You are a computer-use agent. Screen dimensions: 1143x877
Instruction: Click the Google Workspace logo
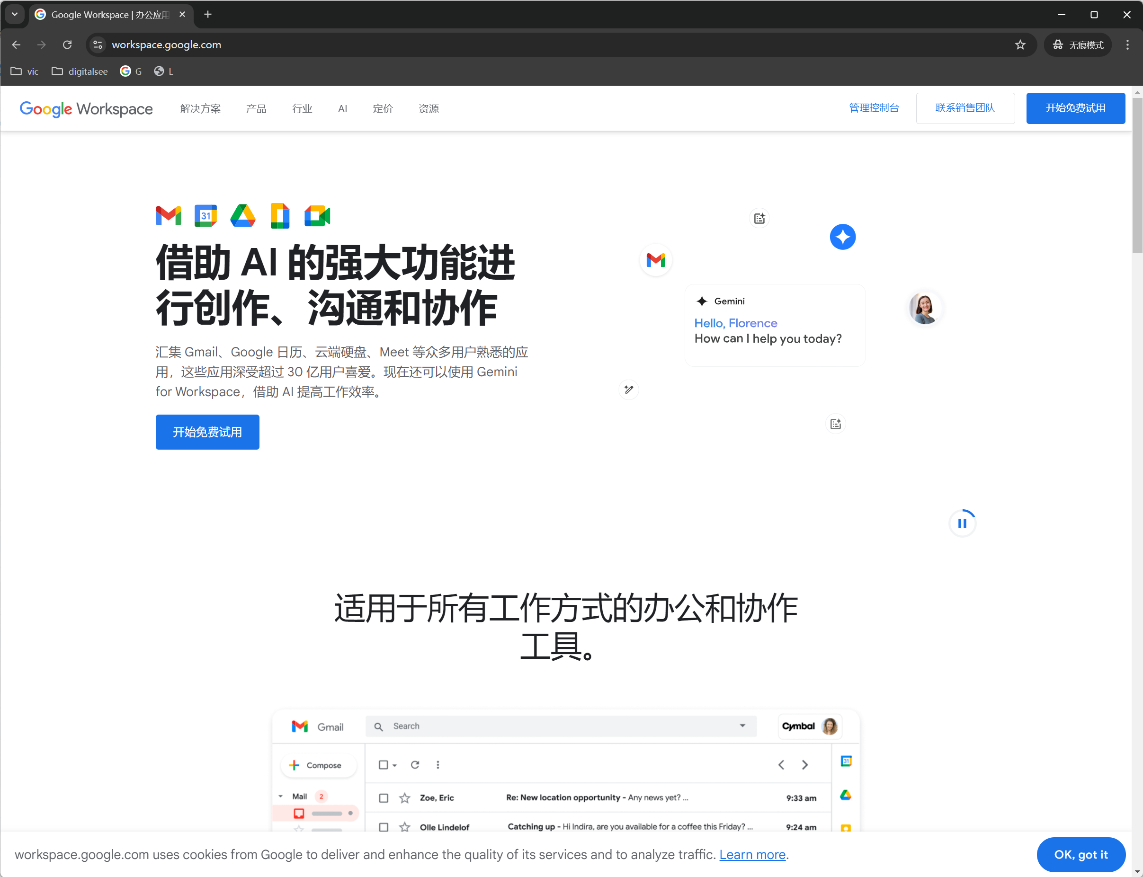86,108
